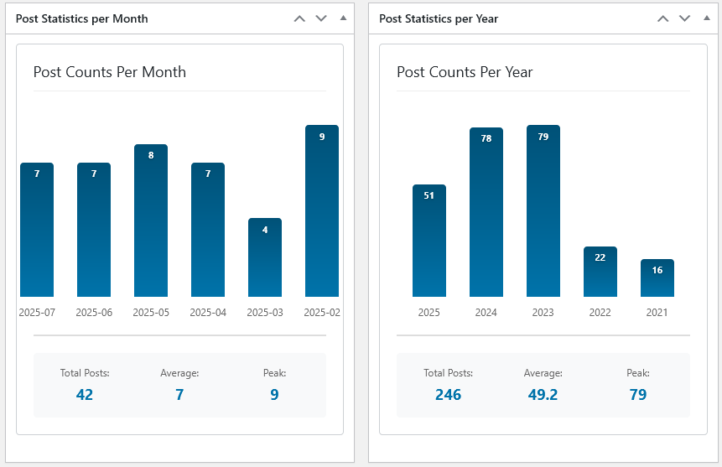Click the 2025-06 axis label
The width and height of the screenshot is (722, 467).
[94, 312]
